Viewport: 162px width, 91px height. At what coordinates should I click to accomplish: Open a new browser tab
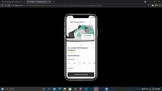54,2
